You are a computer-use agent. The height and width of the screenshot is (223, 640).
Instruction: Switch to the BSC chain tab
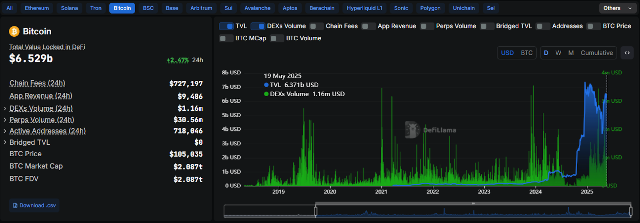coord(148,8)
